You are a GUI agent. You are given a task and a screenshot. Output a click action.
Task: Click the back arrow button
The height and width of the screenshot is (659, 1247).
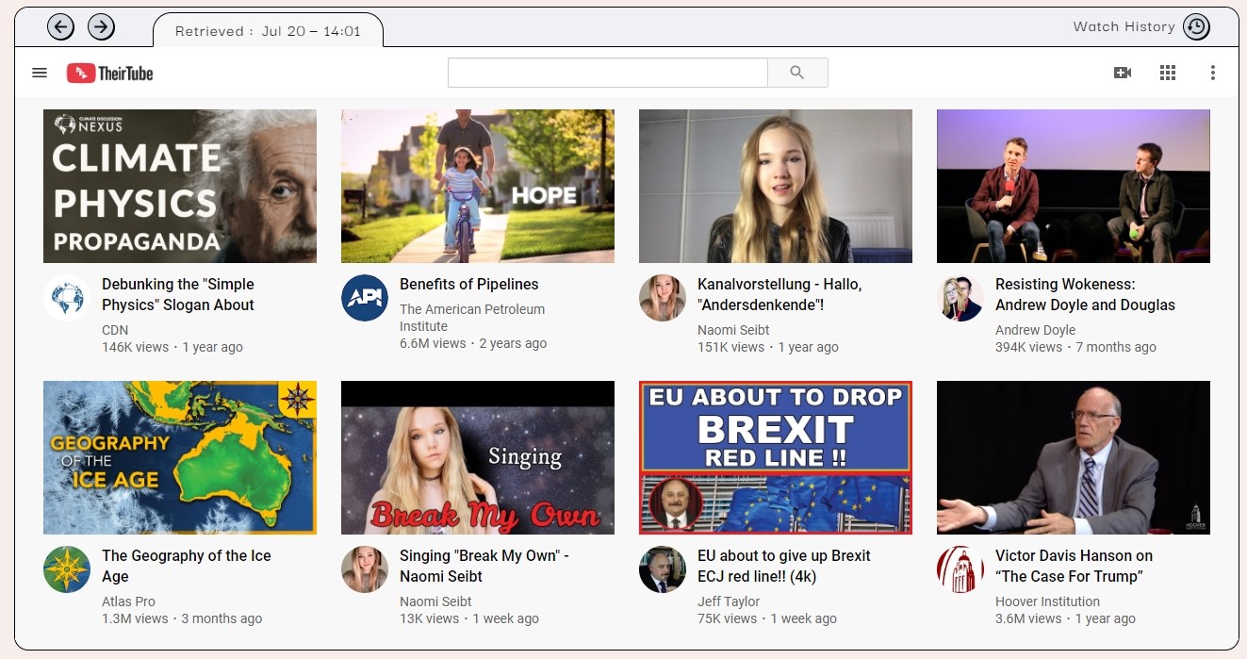(61, 26)
